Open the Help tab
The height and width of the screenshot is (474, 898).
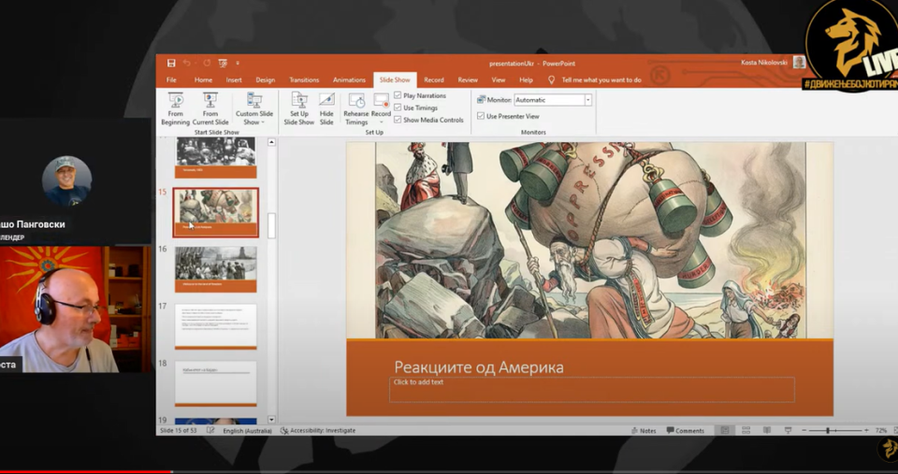[526, 80]
